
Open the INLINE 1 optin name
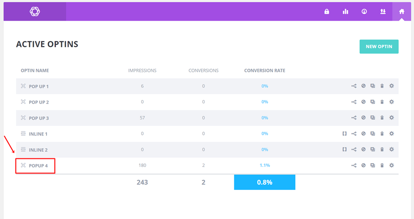pos(38,134)
